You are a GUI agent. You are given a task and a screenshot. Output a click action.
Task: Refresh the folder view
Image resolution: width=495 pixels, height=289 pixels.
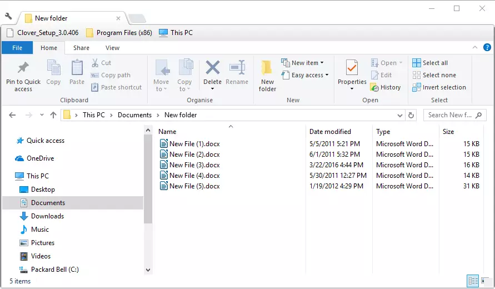click(x=411, y=115)
